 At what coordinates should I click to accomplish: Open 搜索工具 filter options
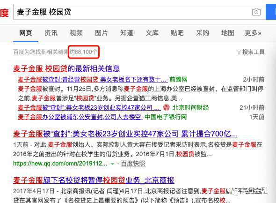pyautogui.click(x=250, y=52)
